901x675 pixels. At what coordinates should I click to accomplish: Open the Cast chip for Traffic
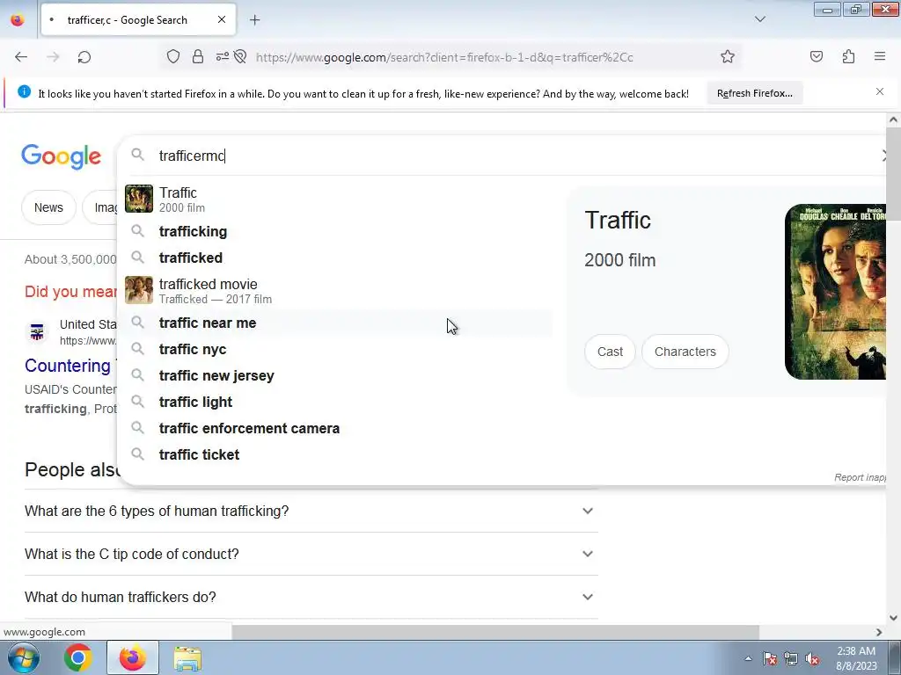[610, 352]
